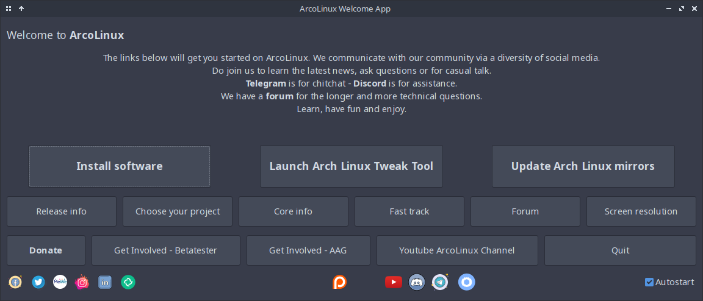This screenshot has width=703, height=301.
Task: Select Choose your project
Action: [178, 211]
